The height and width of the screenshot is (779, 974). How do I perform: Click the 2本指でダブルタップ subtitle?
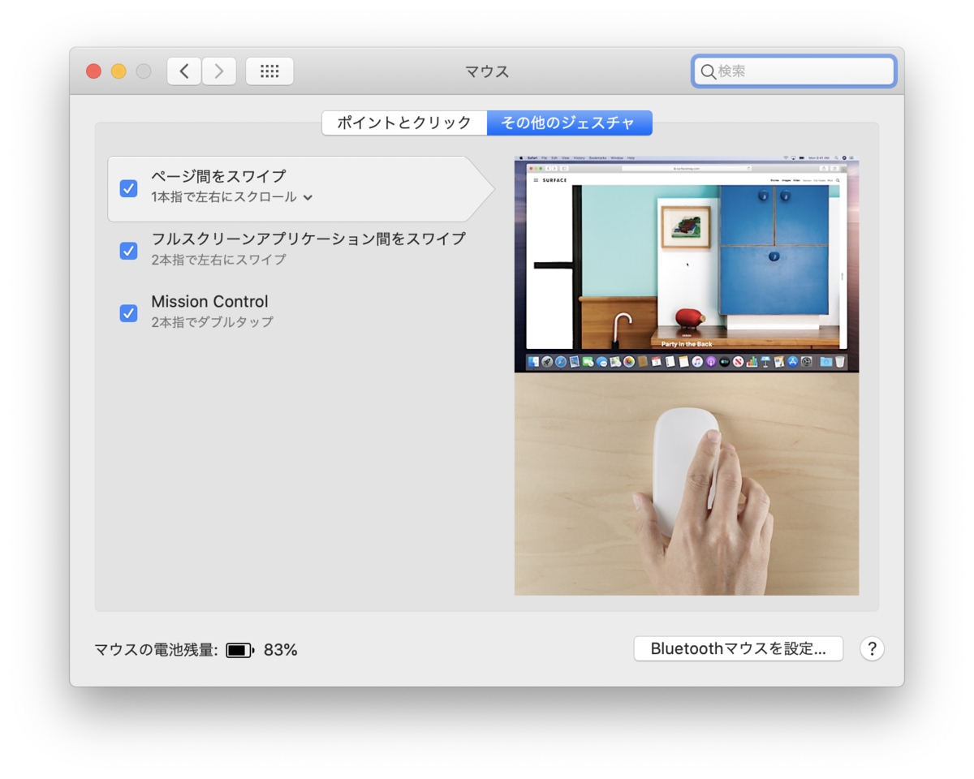pos(212,322)
